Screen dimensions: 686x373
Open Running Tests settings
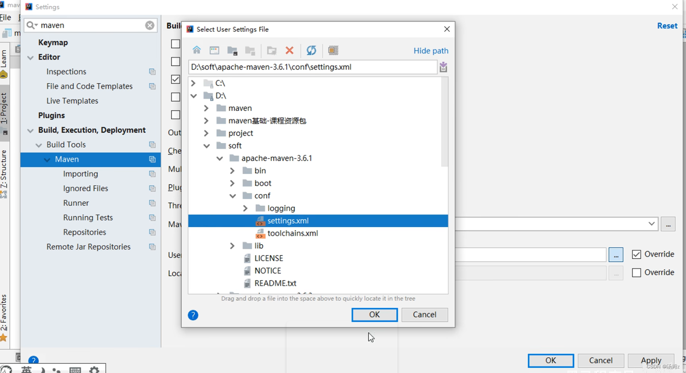[x=88, y=218]
